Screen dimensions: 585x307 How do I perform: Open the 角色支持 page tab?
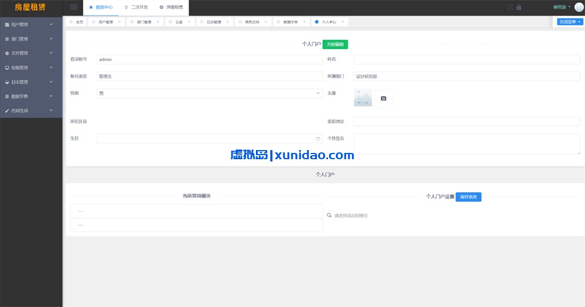click(x=252, y=22)
